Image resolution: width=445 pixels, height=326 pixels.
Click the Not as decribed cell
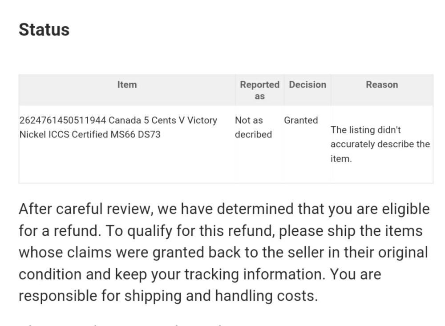coord(253,127)
